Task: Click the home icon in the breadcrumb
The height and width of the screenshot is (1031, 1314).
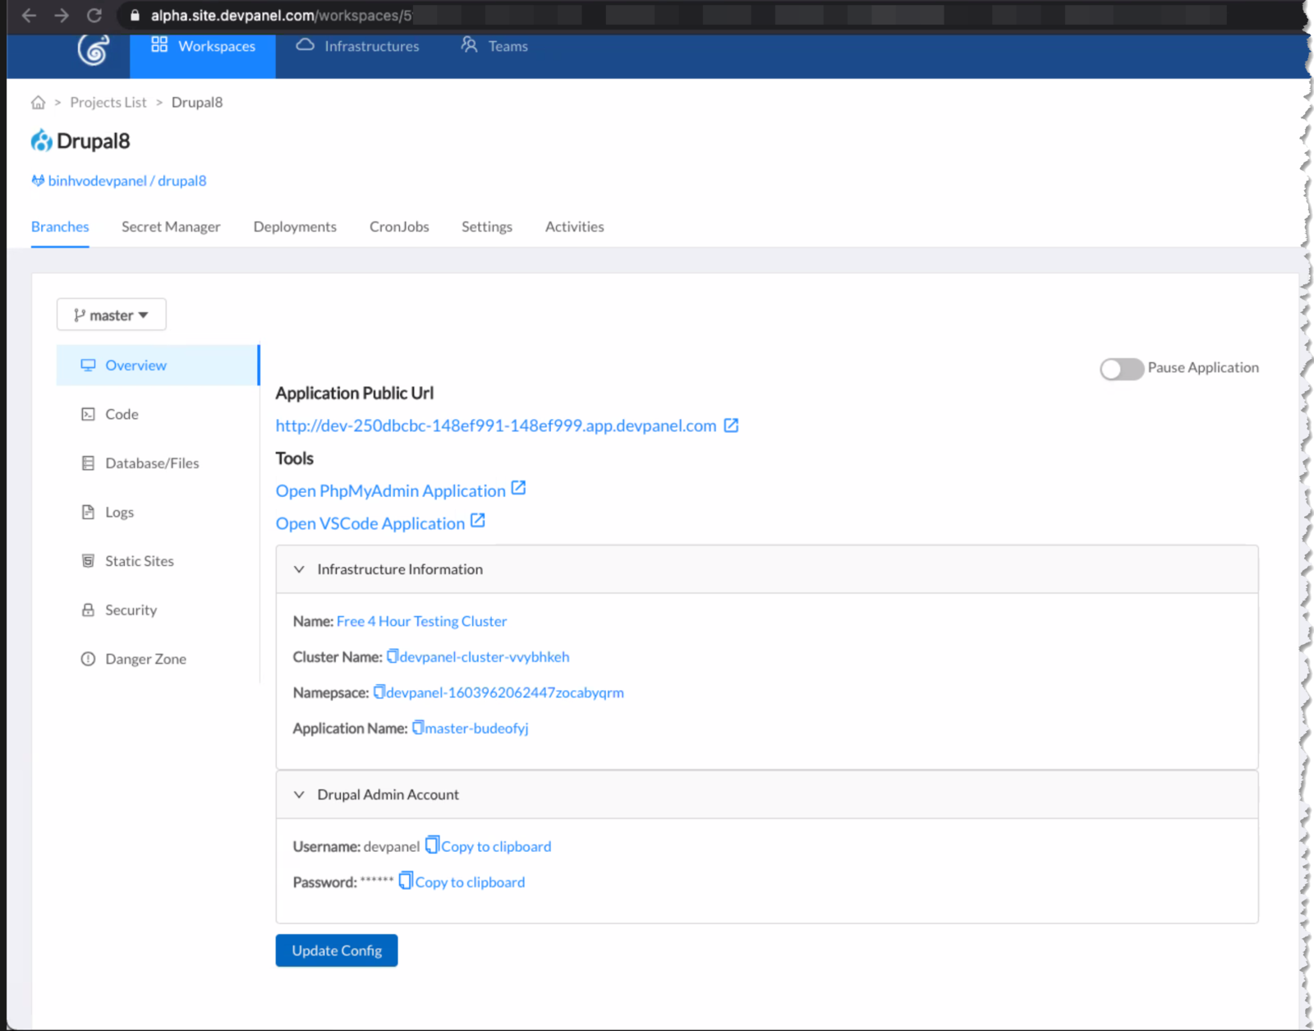Action: pos(38,103)
